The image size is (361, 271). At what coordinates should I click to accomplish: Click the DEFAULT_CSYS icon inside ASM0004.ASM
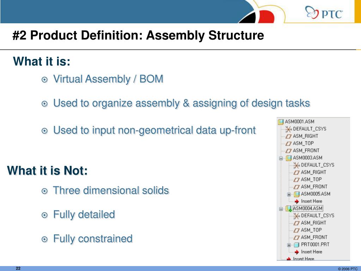click(296, 216)
